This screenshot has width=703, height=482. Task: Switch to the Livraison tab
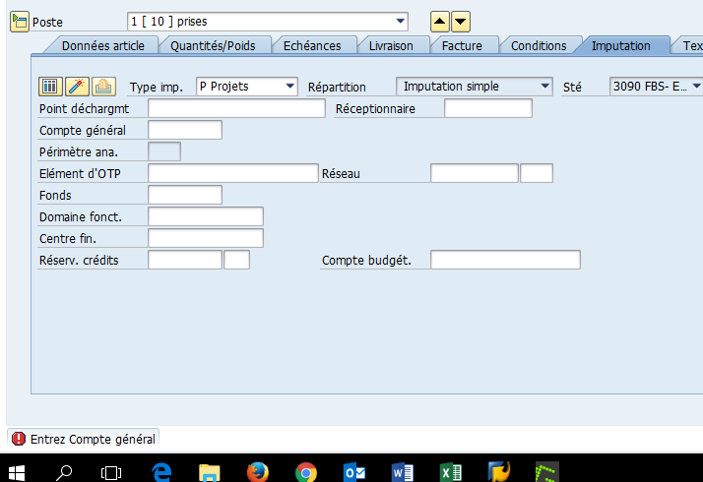[391, 45]
